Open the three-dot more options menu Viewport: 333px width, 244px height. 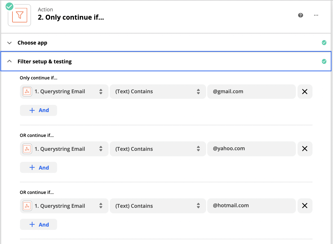316,15
